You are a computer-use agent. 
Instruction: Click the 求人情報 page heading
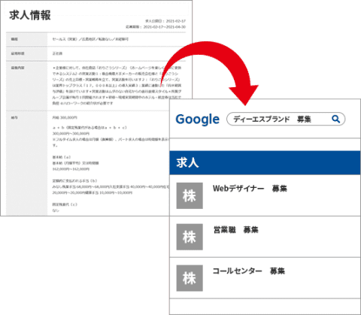point(30,15)
